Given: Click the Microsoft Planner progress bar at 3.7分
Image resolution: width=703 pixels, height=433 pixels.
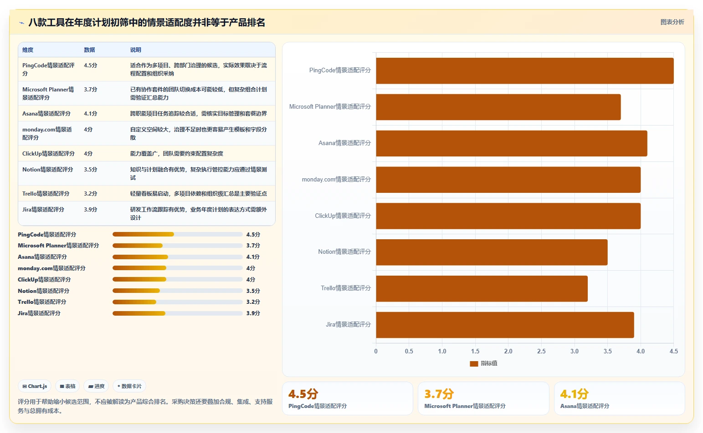Looking at the screenshot, I should coord(178,246).
